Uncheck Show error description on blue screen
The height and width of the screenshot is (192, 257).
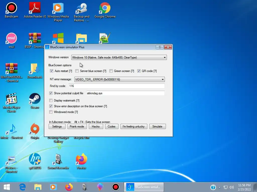click(51, 106)
